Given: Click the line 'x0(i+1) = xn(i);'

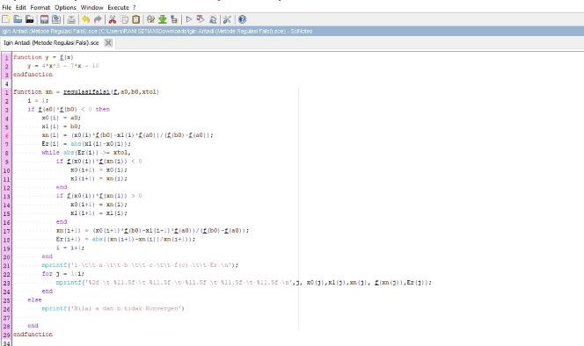Looking at the screenshot, I should point(99,205).
